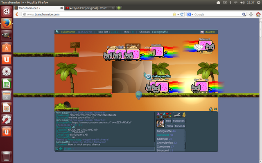Click the golden feather icon beside the wrench
Image resolution: width=262 pixels, height=163 pixels.
point(184,115)
